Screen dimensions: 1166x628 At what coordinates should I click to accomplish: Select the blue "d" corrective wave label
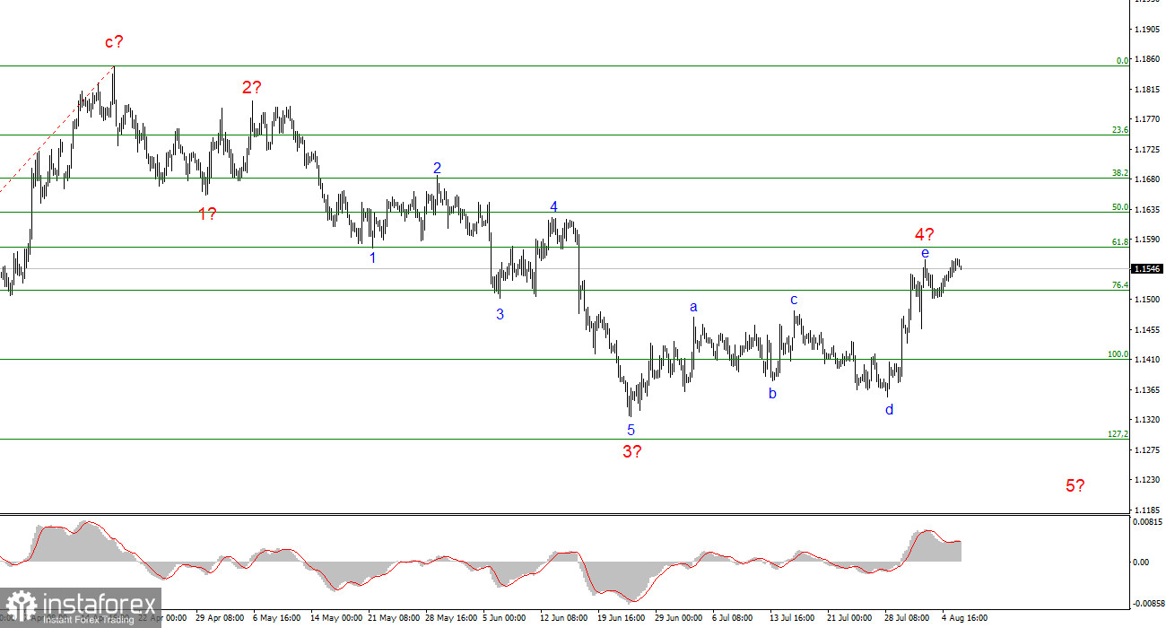pos(890,409)
